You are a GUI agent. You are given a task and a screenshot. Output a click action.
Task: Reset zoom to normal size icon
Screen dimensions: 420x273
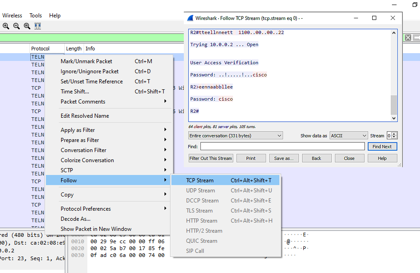point(27,26)
